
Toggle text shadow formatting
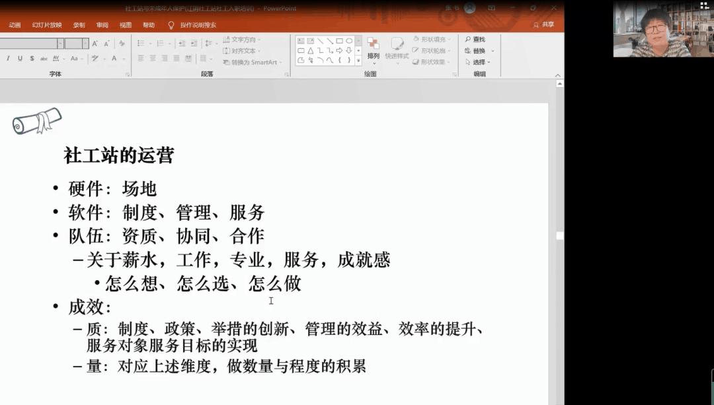(x=31, y=58)
